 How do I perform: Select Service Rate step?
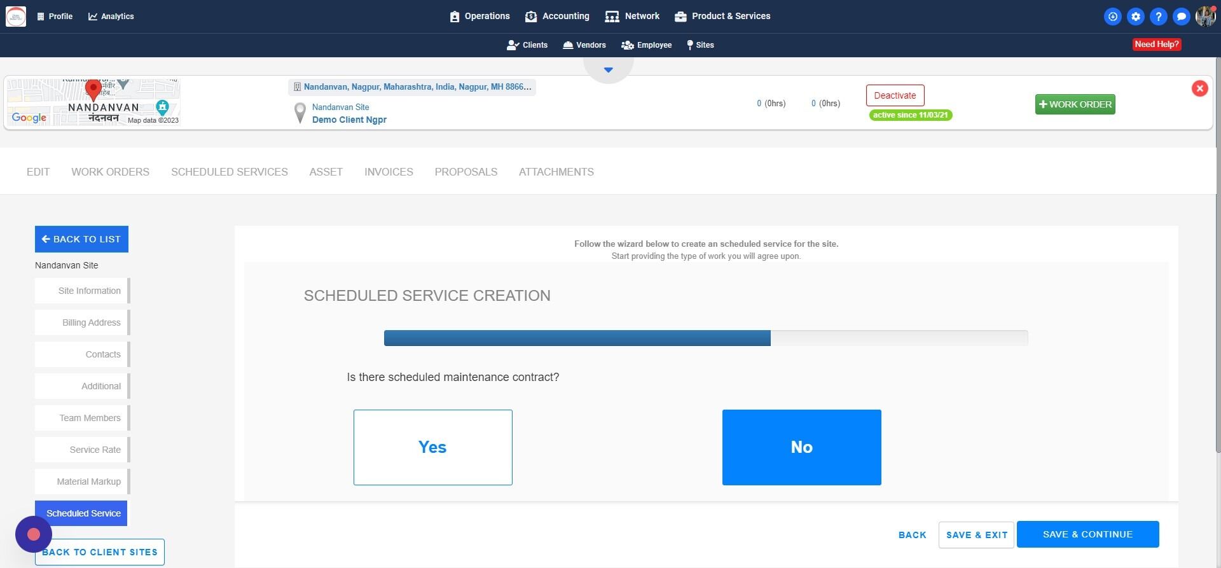82,450
